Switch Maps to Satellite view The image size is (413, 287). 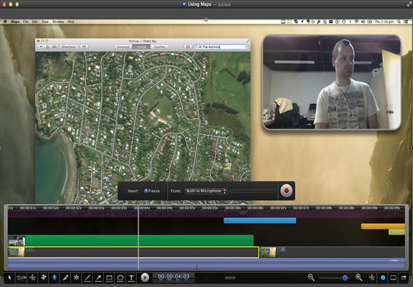tap(159, 47)
